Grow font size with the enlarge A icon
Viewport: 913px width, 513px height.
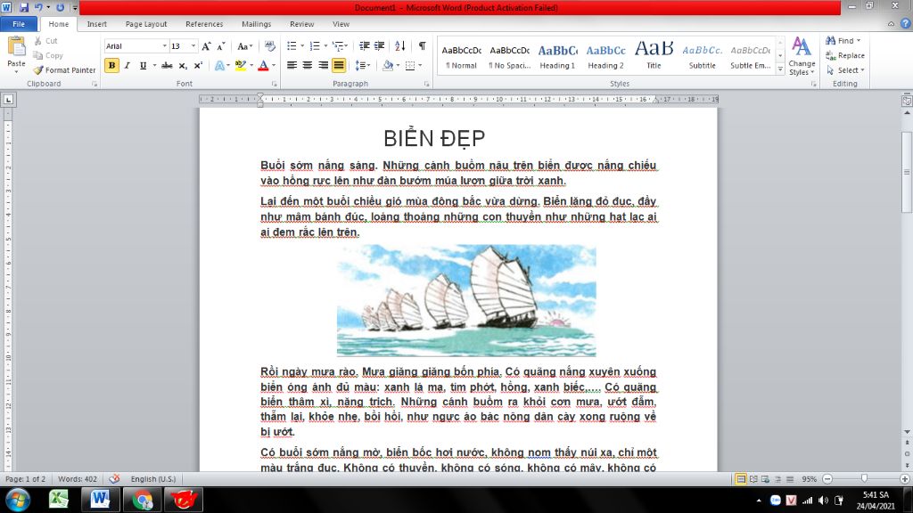(x=206, y=46)
